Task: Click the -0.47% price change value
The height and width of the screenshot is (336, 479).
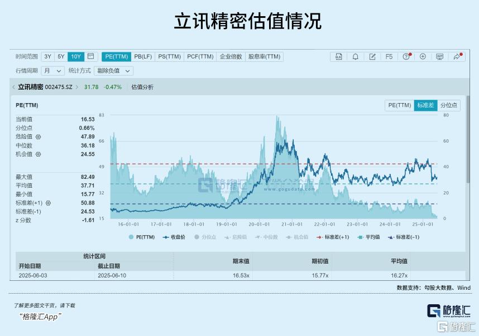Action: click(x=112, y=87)
